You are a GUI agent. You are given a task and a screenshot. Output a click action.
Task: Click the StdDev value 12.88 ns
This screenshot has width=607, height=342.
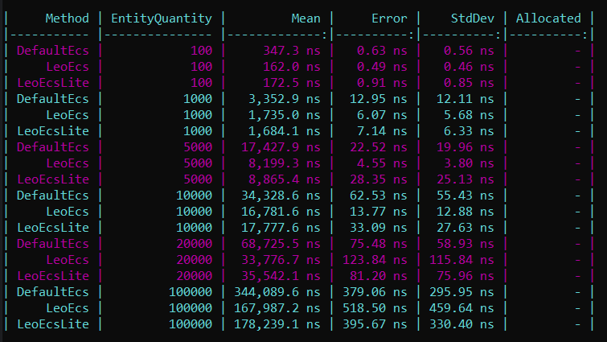(x=466, y=211)
